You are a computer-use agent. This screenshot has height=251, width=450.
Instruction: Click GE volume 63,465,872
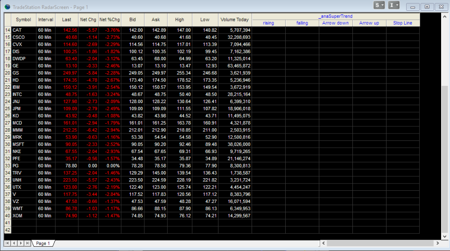[235, 66]
